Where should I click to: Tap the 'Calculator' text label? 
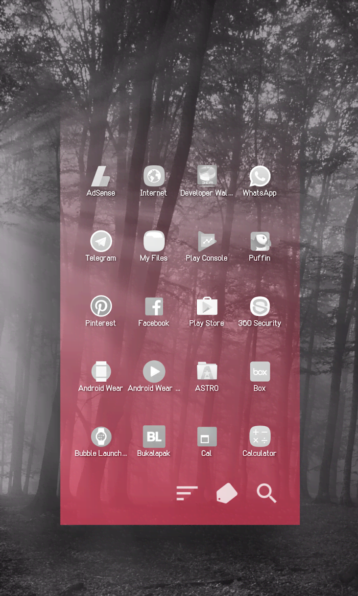(260, 453)
